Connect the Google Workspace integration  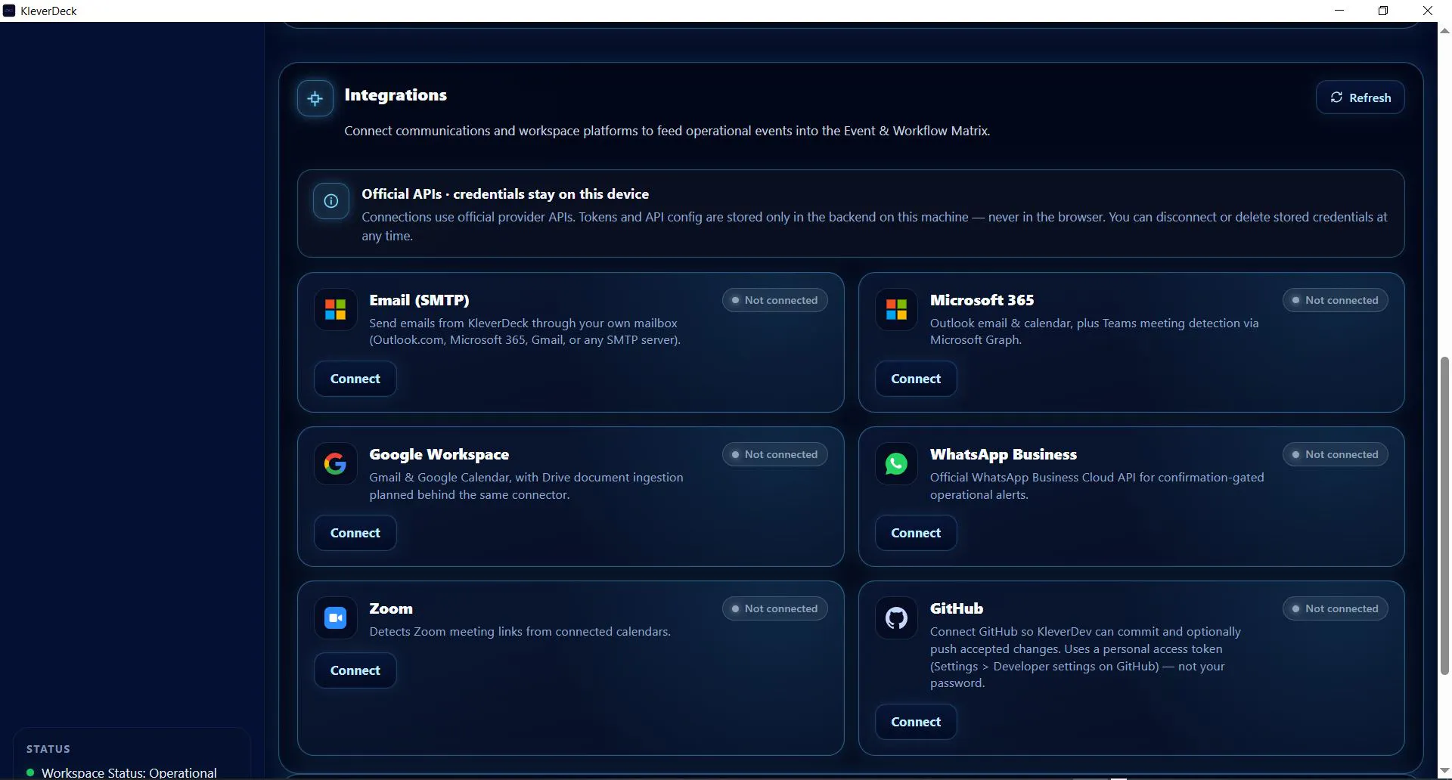(355, 533)
